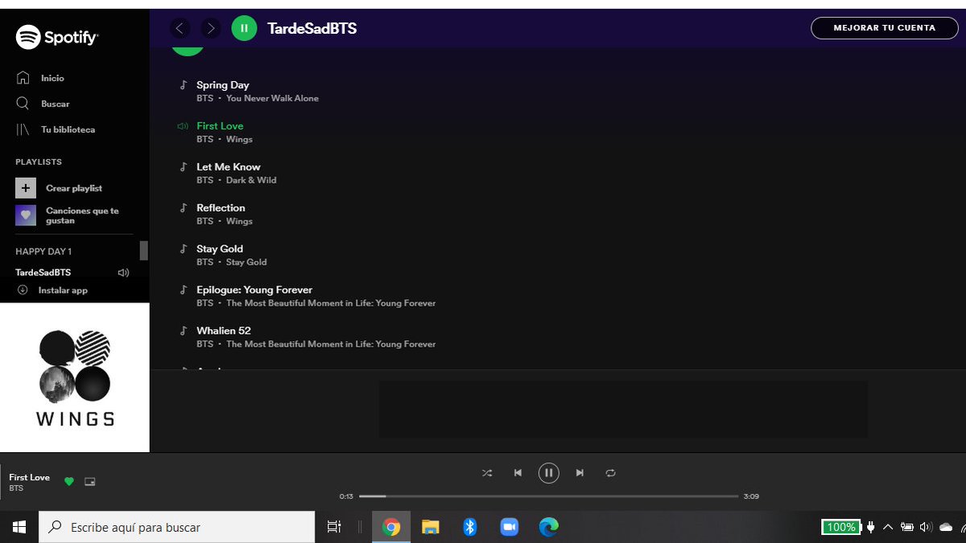Navigate back with the left arrow
The width and height of the screenshot is (966, 543).
[x=180, y=29]
